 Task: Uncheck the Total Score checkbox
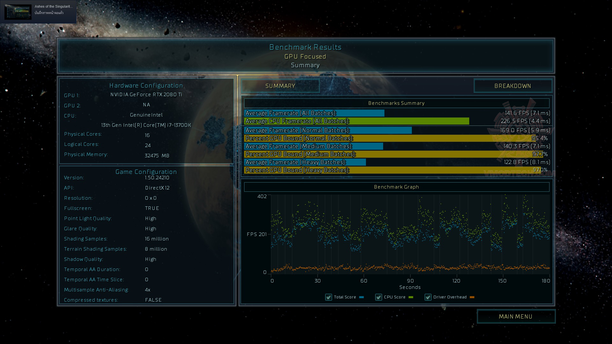click(329, 297)
